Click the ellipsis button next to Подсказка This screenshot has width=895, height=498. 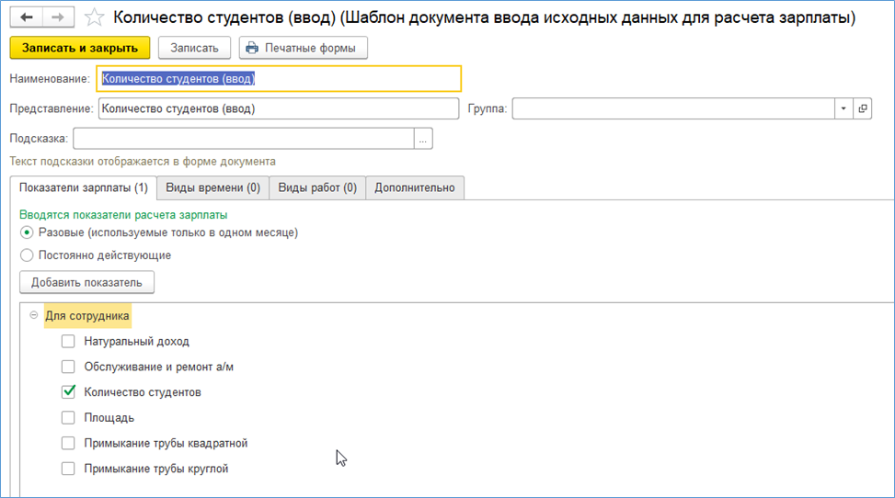[423, 139]
